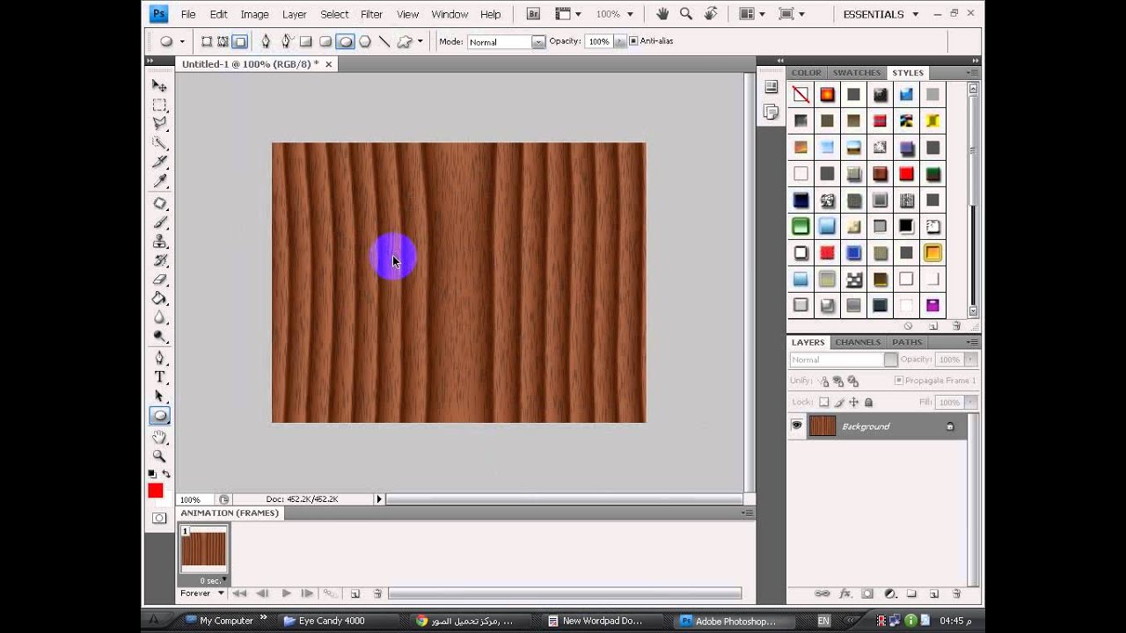Image resolution: width=1126 pixels, height=633 pixels.
Task: Select the Eraser tool
Action: tap(159, 280)
